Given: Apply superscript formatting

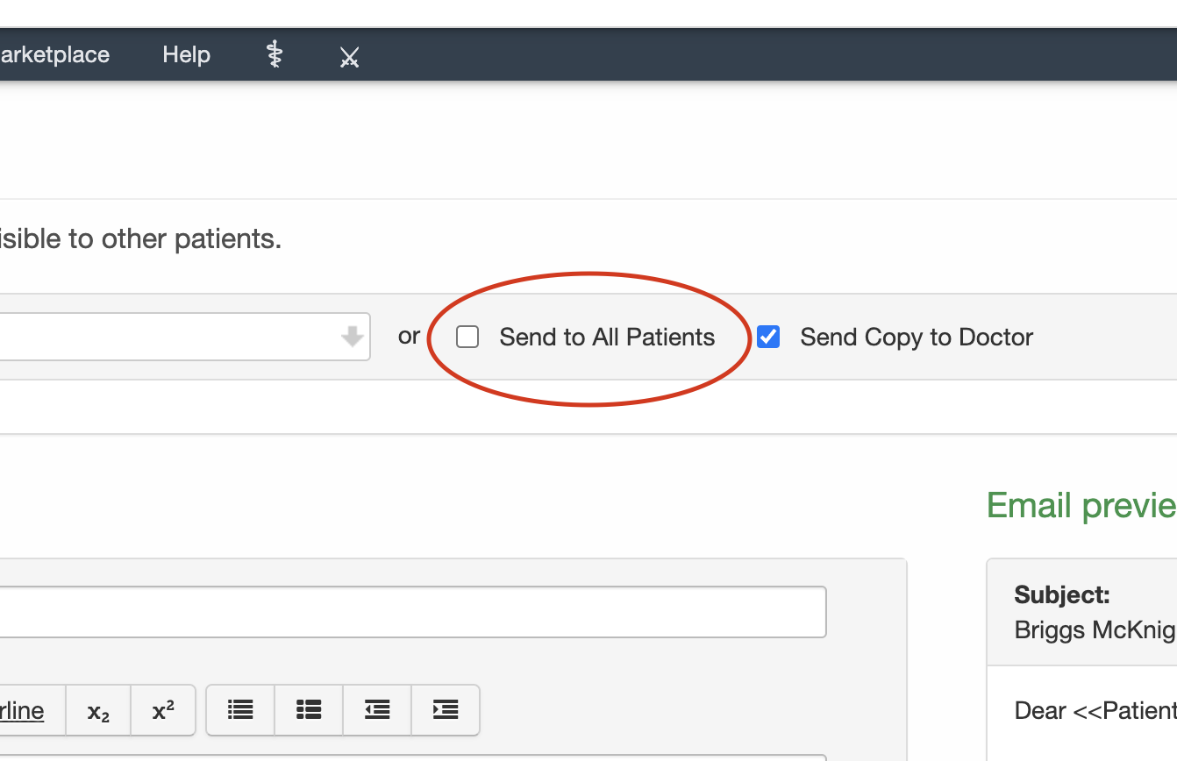Looking at the screenshot, I should [163, 710].
